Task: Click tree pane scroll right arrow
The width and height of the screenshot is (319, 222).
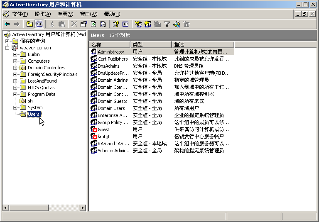Action: 83,207
